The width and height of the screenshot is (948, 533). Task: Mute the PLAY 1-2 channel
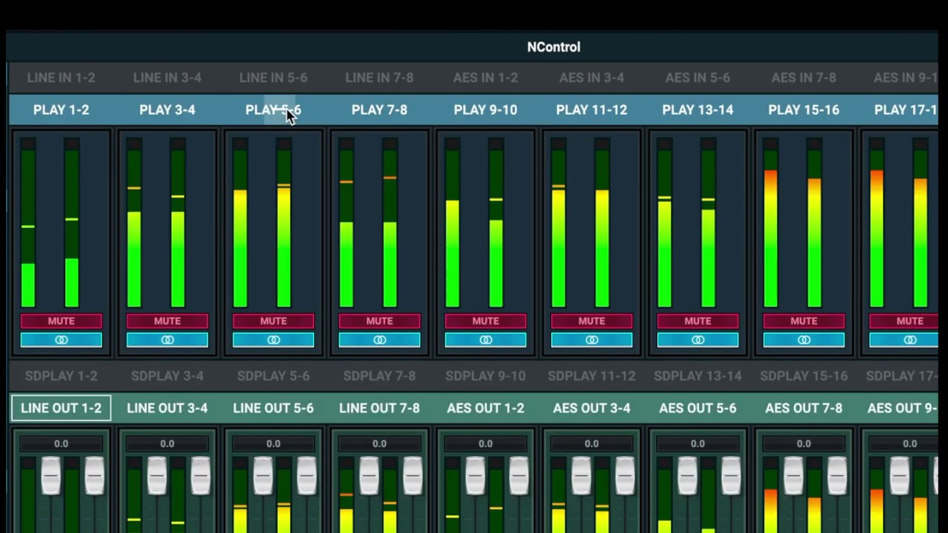click(61, 321)
